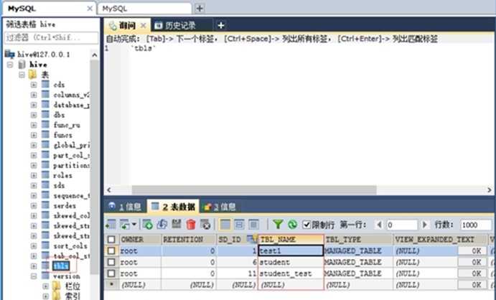This screenshot has width=496, height=300.
Task: Add a new query tab with plus icon
Action: (221, 25)
